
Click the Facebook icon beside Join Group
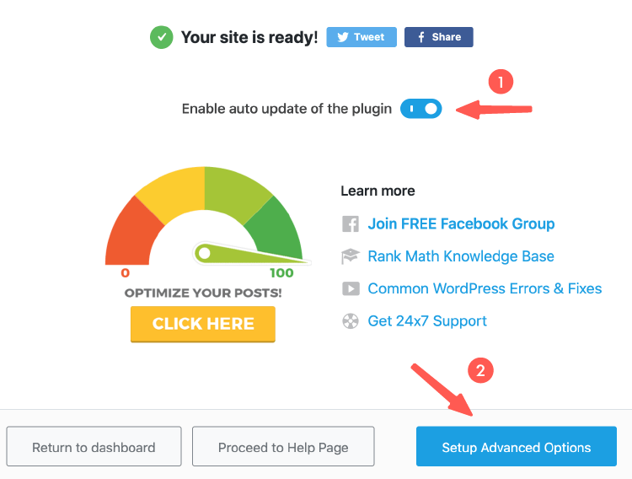pyautogui.click(x=350, y=224)
